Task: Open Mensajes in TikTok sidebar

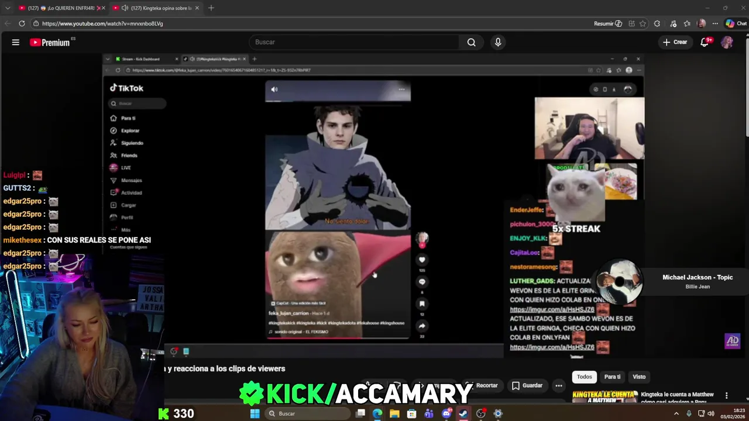Action: click(x=126, y=180)
